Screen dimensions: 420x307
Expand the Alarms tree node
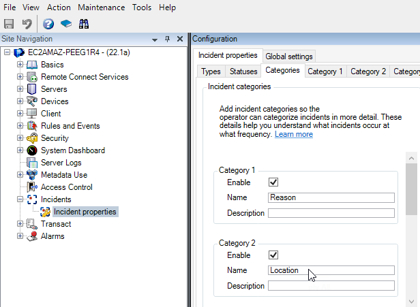click(x=20, y=236)
